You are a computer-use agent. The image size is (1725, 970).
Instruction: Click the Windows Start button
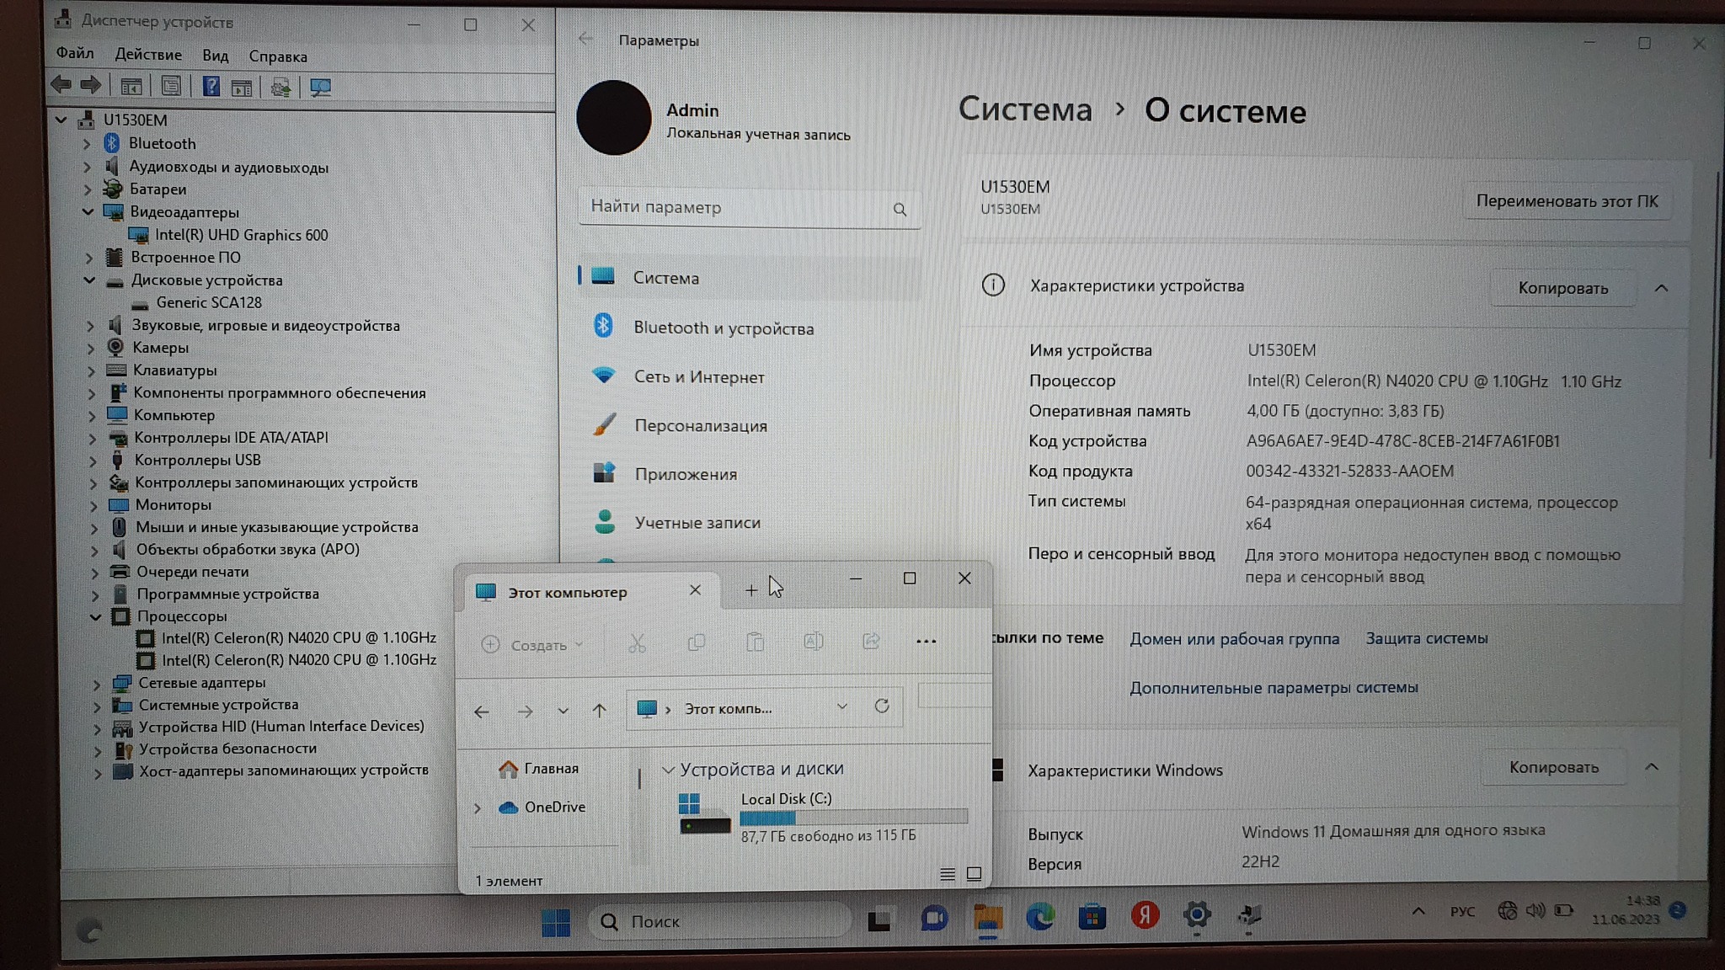point(555,922)
